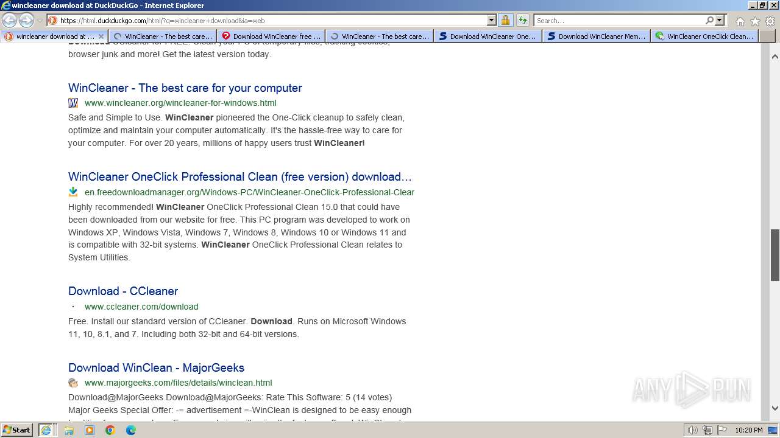This screenshot has width=780, height=438.
Task: Click the security lock icon
Action: (x=505, y=21)
